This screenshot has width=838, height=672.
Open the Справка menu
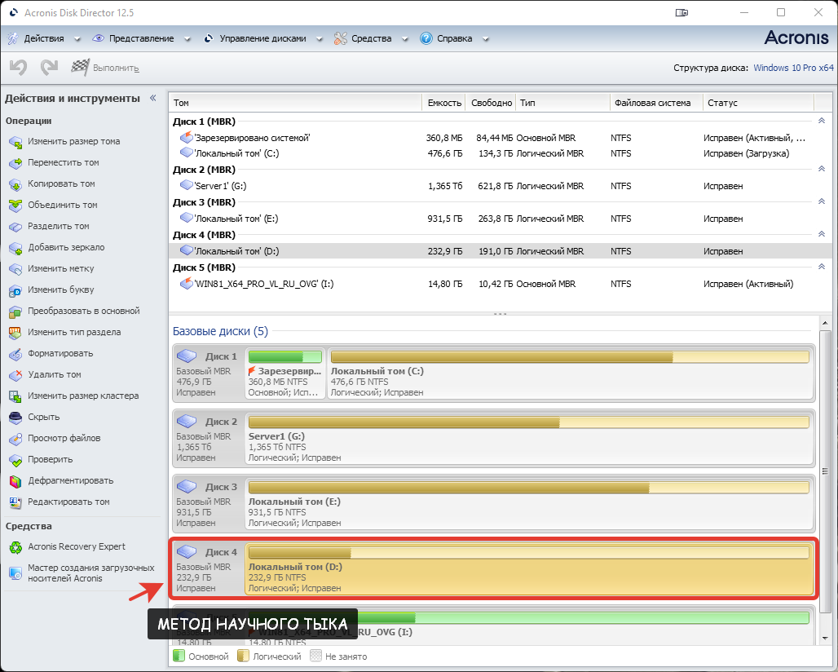pos(455,38)
